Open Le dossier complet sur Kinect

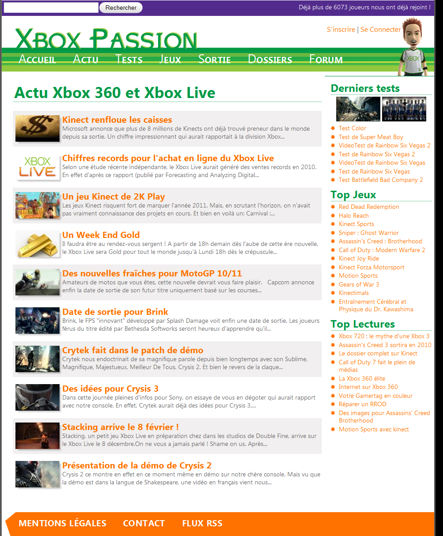(x=378, y=353)
